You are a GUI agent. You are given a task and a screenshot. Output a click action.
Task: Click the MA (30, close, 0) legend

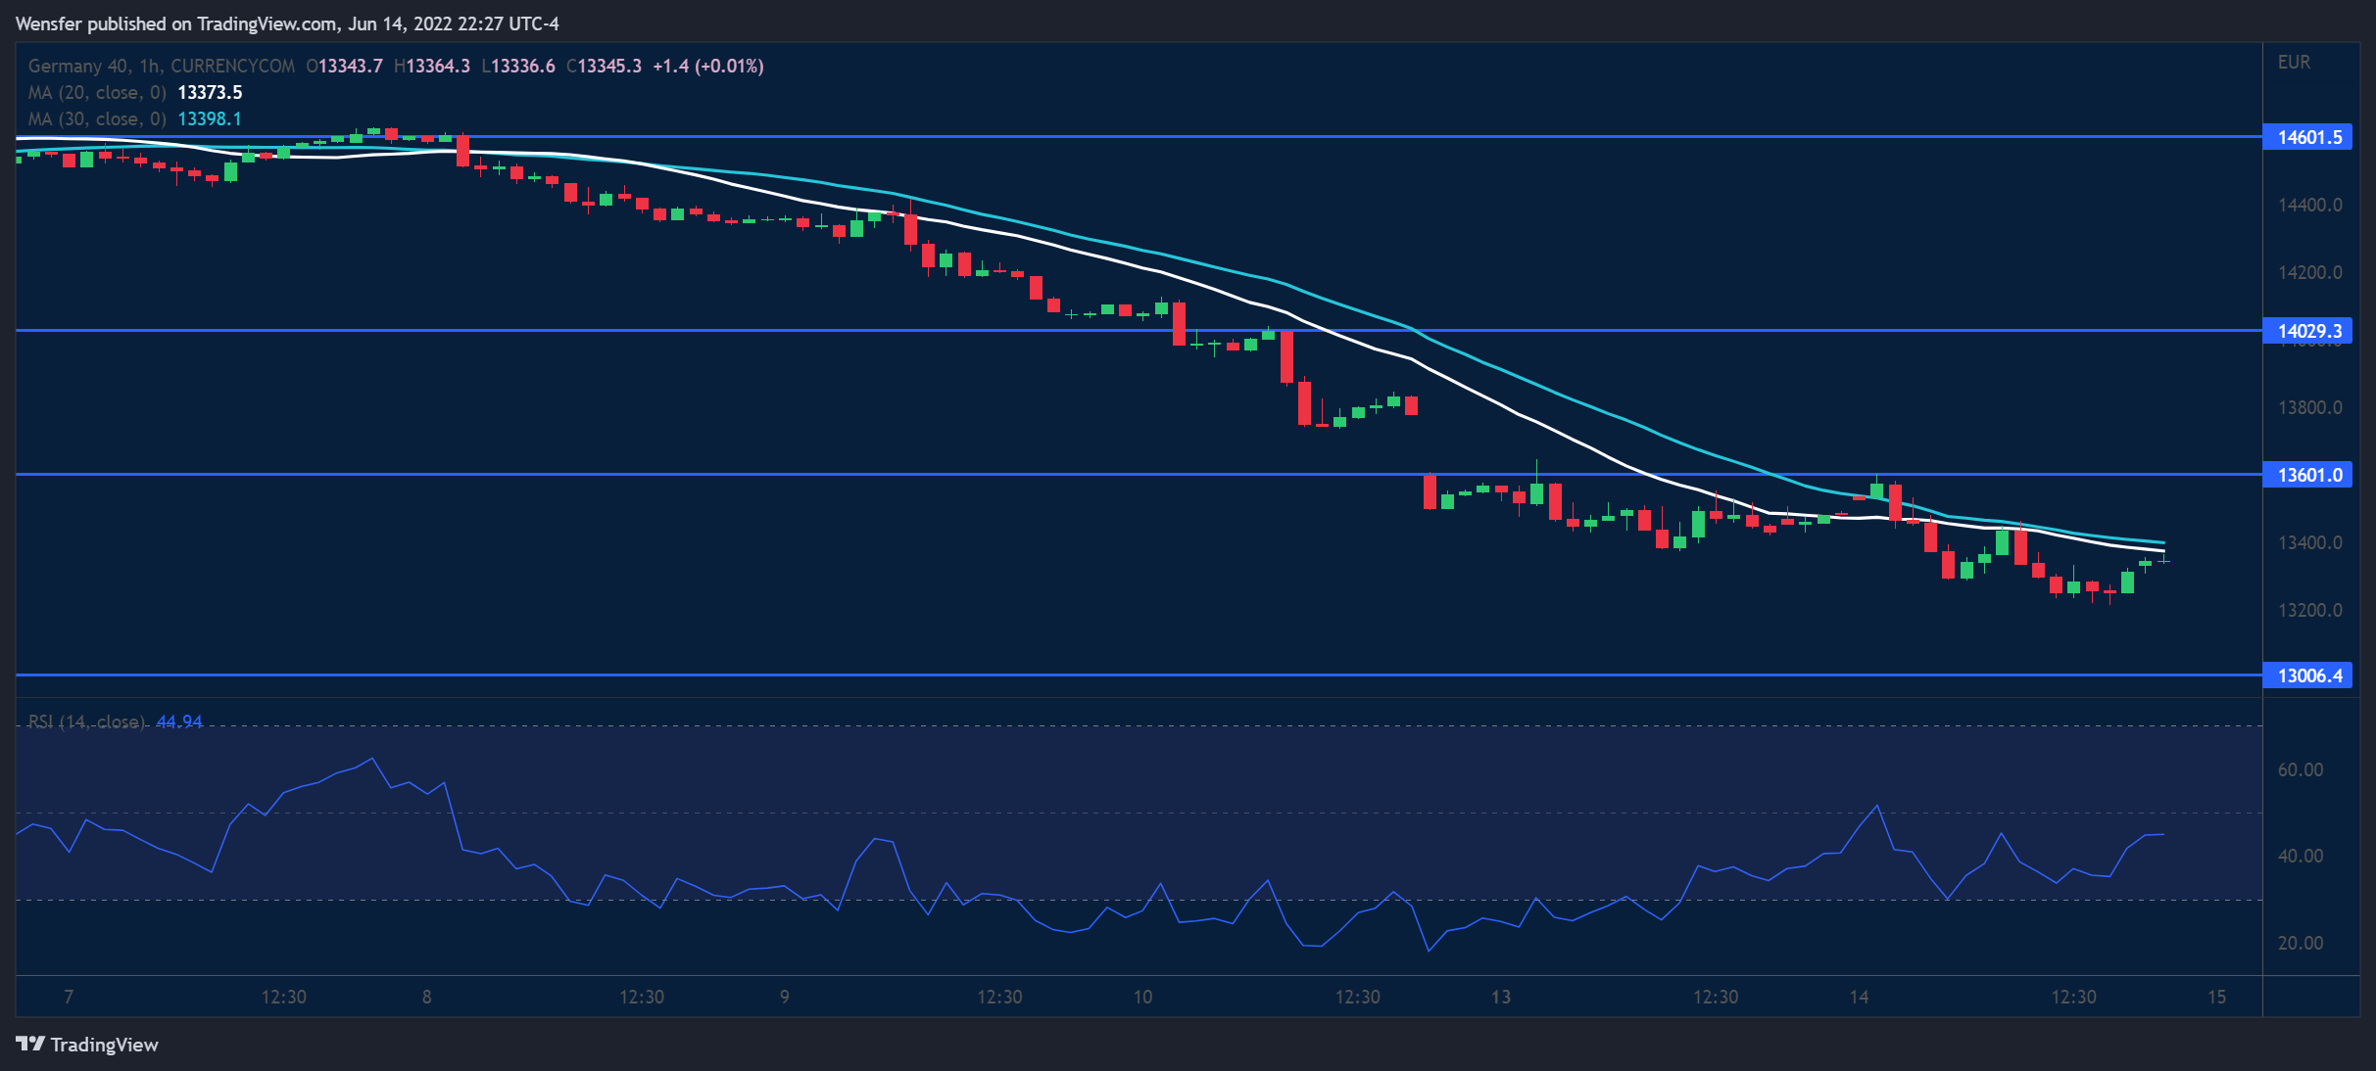pos(97,118)
